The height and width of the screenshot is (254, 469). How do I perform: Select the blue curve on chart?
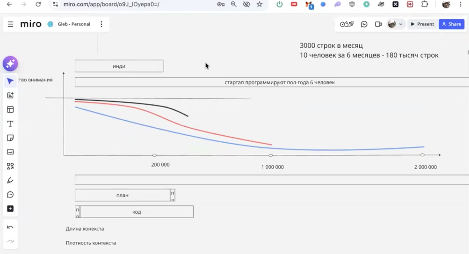pos(184,134)
